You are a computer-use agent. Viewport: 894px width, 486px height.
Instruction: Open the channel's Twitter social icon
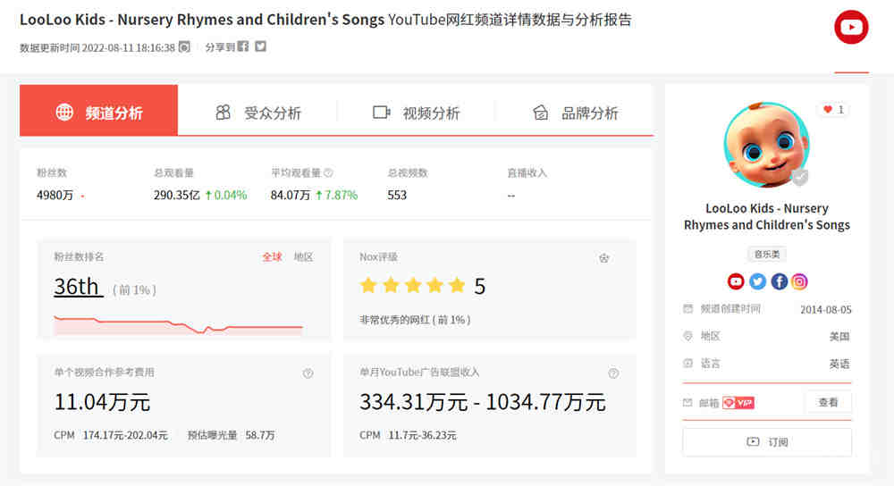tap(757, 281)
